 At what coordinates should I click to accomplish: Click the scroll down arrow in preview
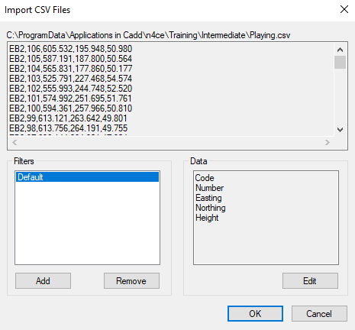[340, 130]
